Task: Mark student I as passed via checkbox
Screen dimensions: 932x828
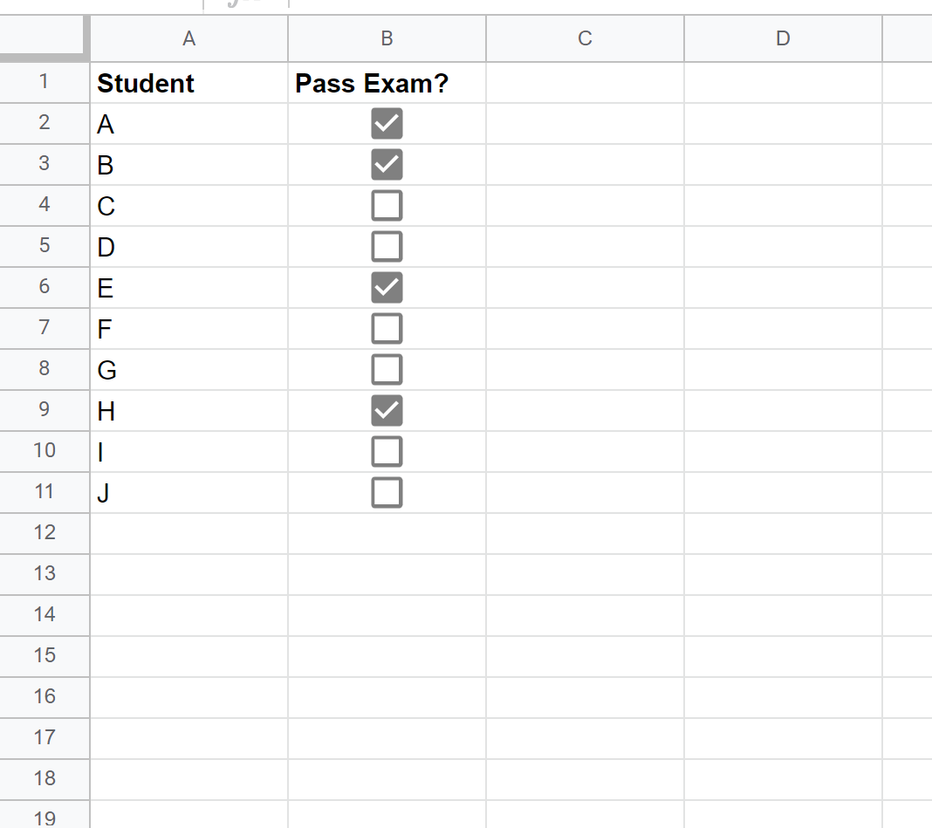Action: 387,452
